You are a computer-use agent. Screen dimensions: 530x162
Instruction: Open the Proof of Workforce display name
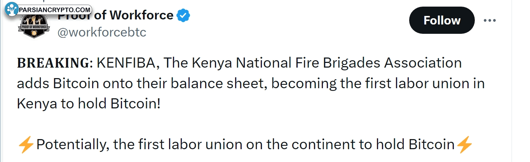116,15
